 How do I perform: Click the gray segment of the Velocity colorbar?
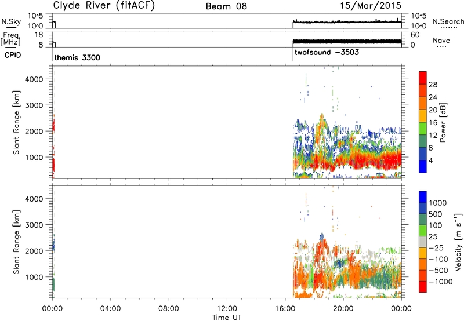coord(423,242)
